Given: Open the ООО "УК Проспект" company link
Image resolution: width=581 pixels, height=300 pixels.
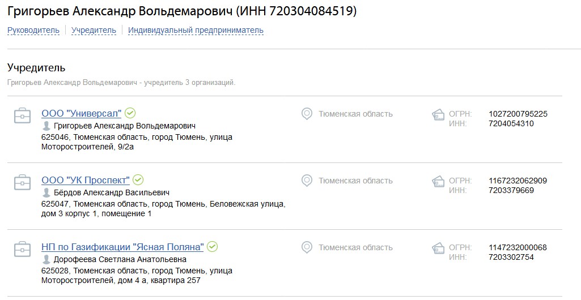Looking at the screenshot, I should (x=86, y=180).
